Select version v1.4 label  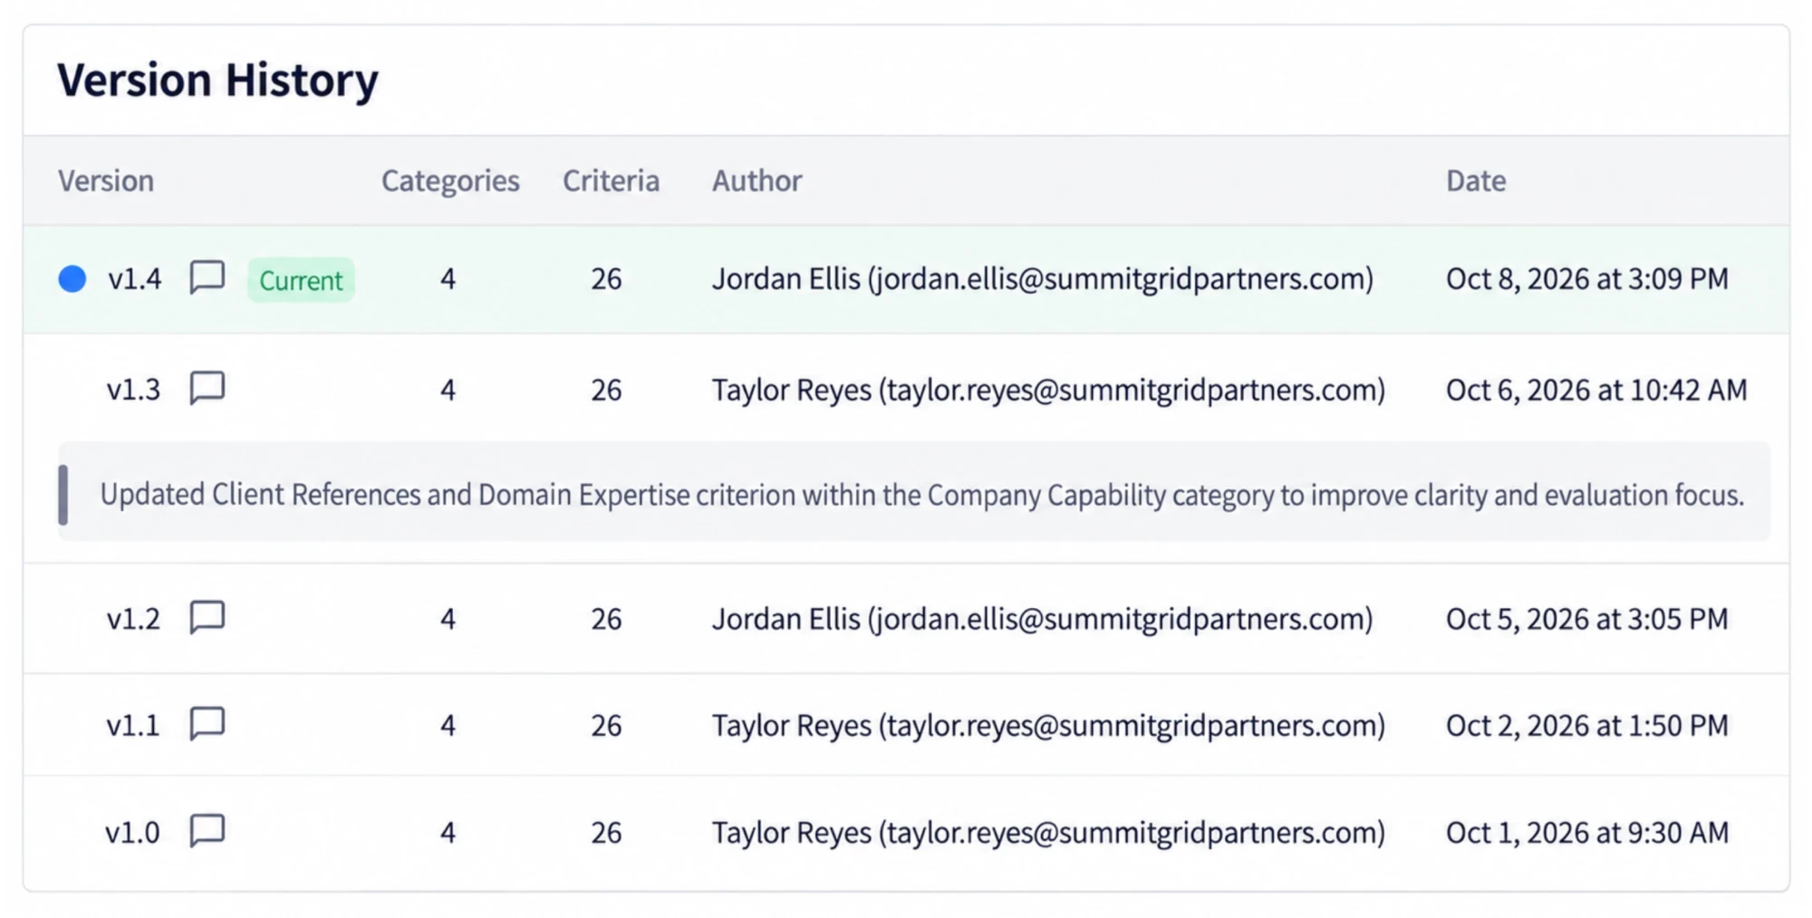point(135,278)
